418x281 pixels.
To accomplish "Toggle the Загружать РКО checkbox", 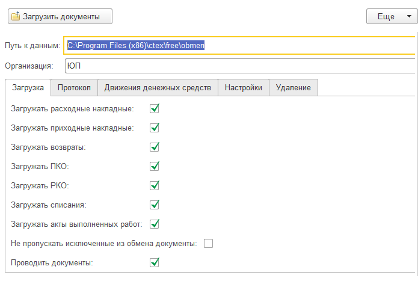I will pyautogui.click(x=154, y=185).
